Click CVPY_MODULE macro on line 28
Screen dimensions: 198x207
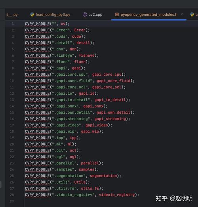click(37, 195)
